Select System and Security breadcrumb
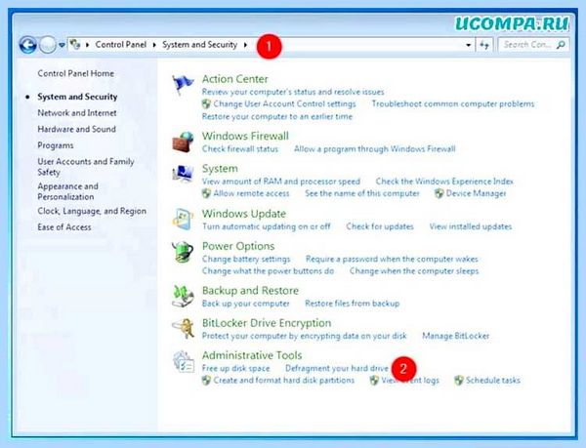The image size is (586, 448). click(199, 45)
